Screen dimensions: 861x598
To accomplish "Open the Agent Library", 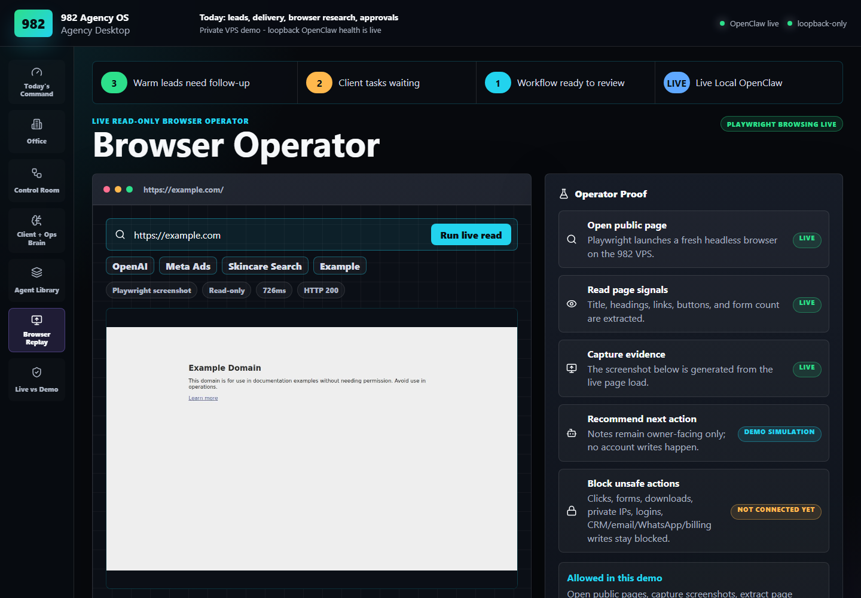I will point(36,280).
